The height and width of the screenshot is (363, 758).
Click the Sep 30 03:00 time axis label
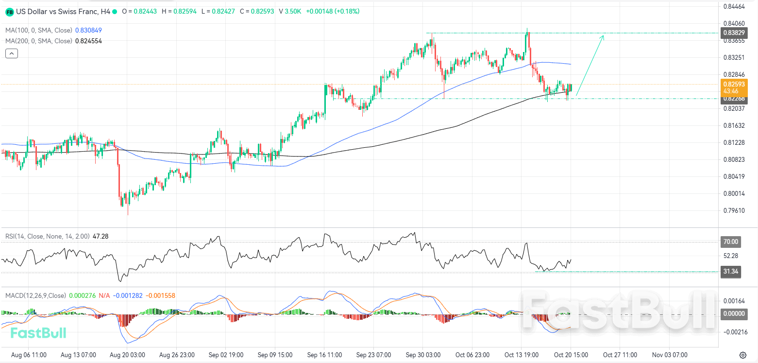coord(424,355)
